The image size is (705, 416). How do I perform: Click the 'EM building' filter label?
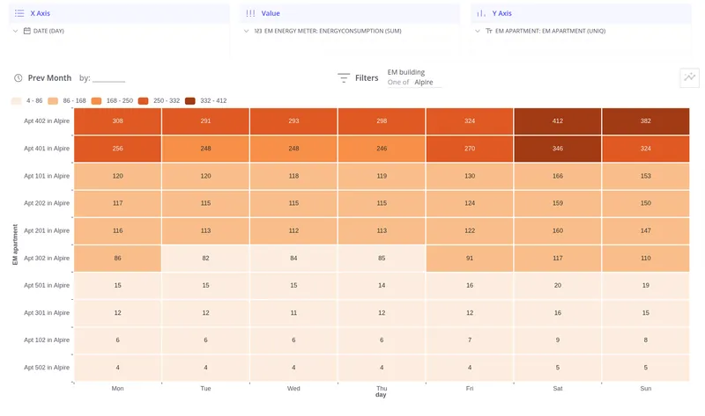click(406, 72)
